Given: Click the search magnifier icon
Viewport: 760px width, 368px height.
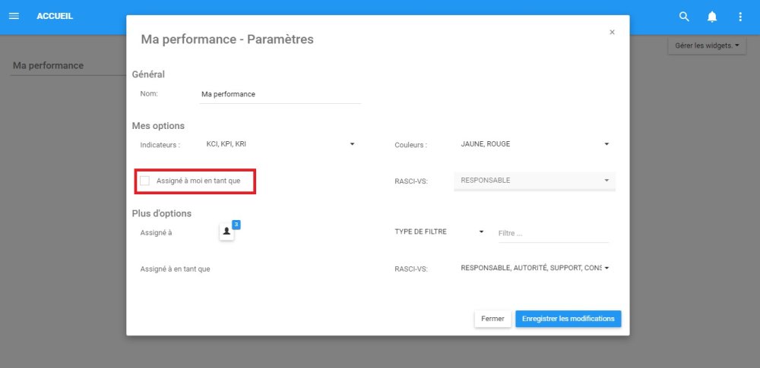Looking at the screenshot, I should (x=684, y=17).
